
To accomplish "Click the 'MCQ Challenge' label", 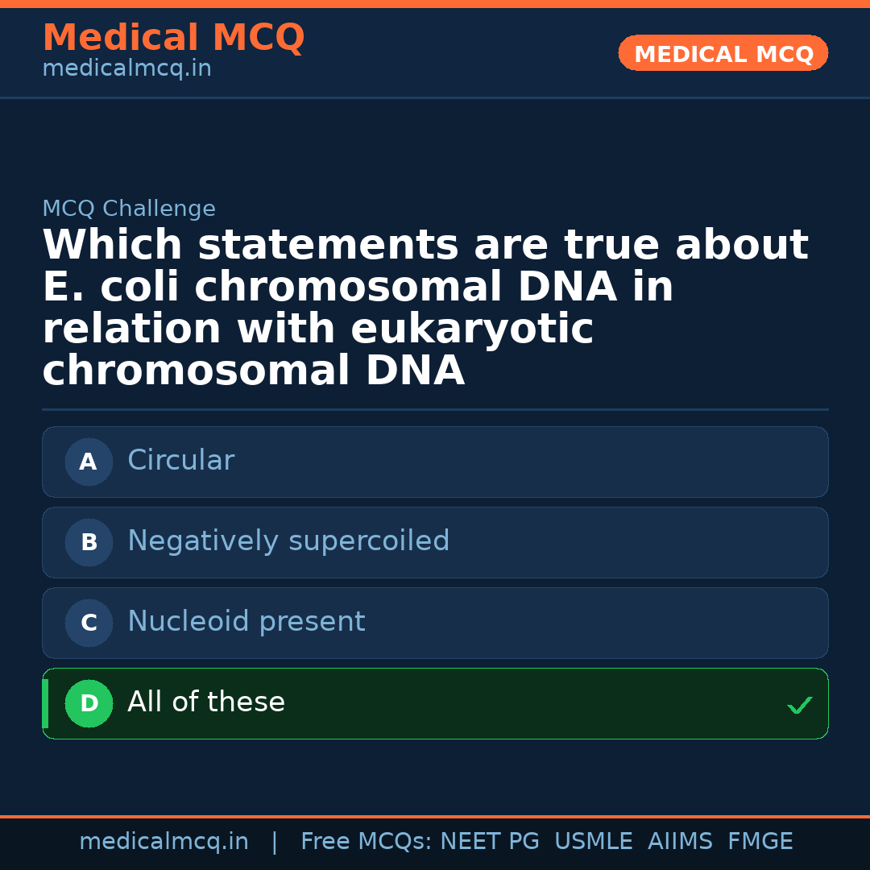I will [129, 209].
